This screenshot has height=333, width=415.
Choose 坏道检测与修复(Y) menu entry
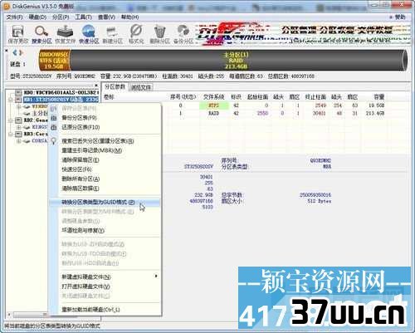pos(105,230)
